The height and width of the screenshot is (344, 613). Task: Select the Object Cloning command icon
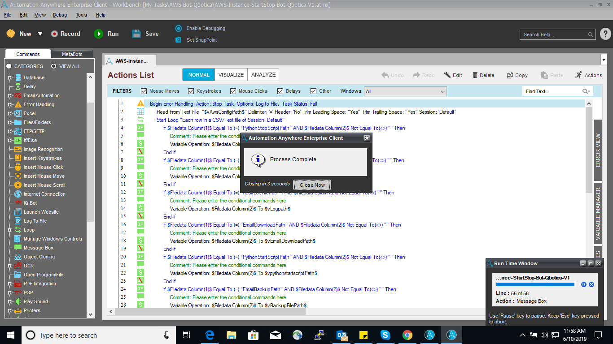(x=18, y=257)
